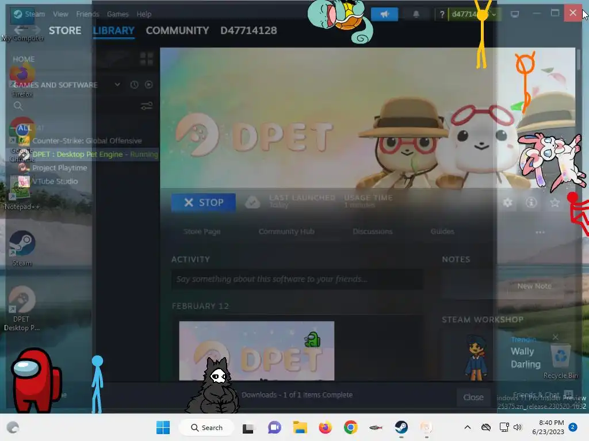The height and width of the screenshot is (441, 589).
Task: Open Steam notifications bell
Action: coord(416,14)
